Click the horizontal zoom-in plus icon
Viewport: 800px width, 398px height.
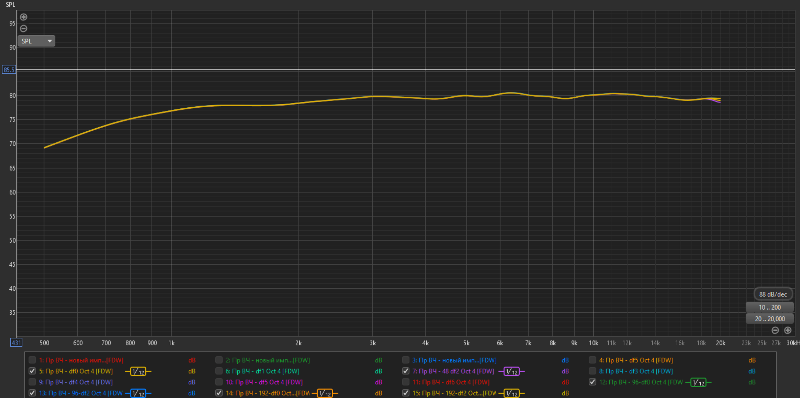(787, 330)
